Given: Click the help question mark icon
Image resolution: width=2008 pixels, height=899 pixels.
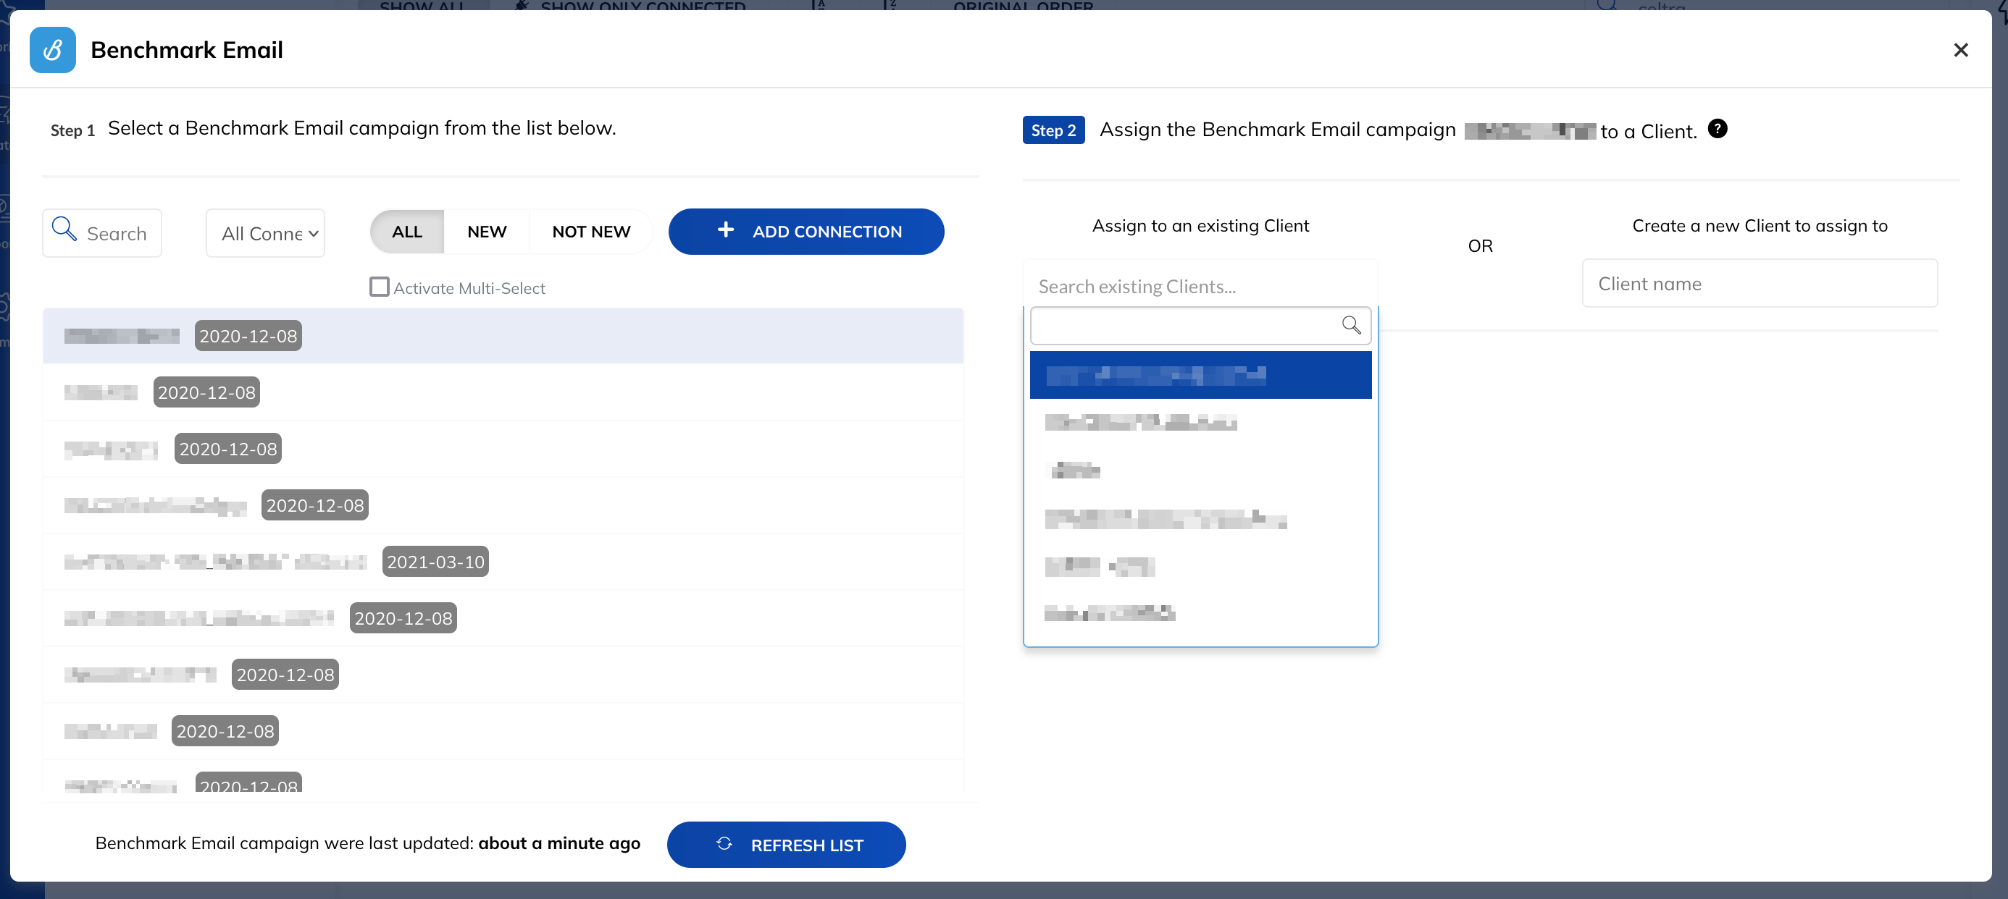Looking at the screenshot, I should tap(1718, 130).
